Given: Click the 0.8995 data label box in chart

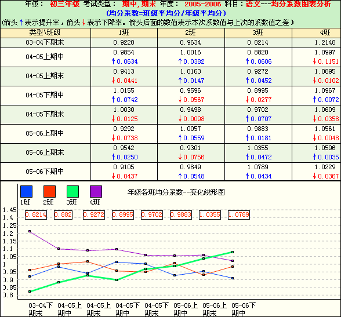Looking at the screenshot, I should coord(123,215).
